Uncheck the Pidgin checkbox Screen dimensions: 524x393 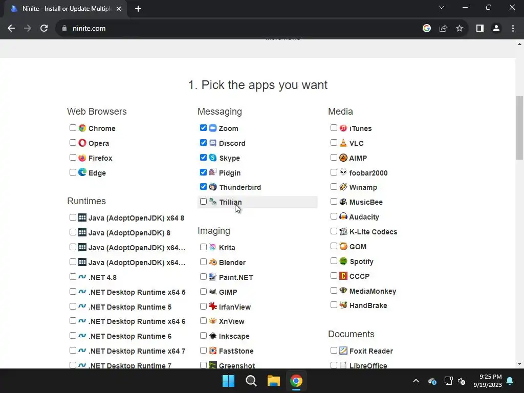203,172
